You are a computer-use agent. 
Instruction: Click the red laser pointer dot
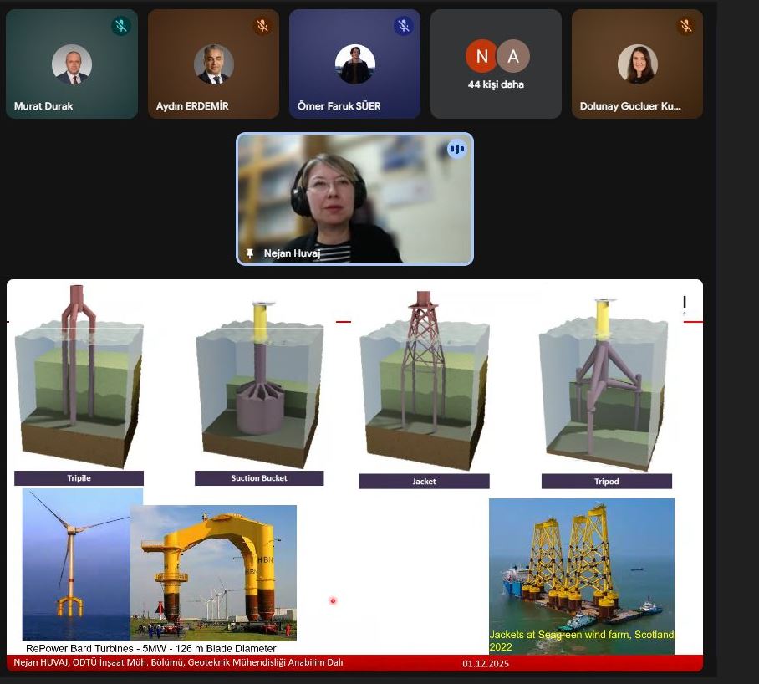[x=333, y=600]
